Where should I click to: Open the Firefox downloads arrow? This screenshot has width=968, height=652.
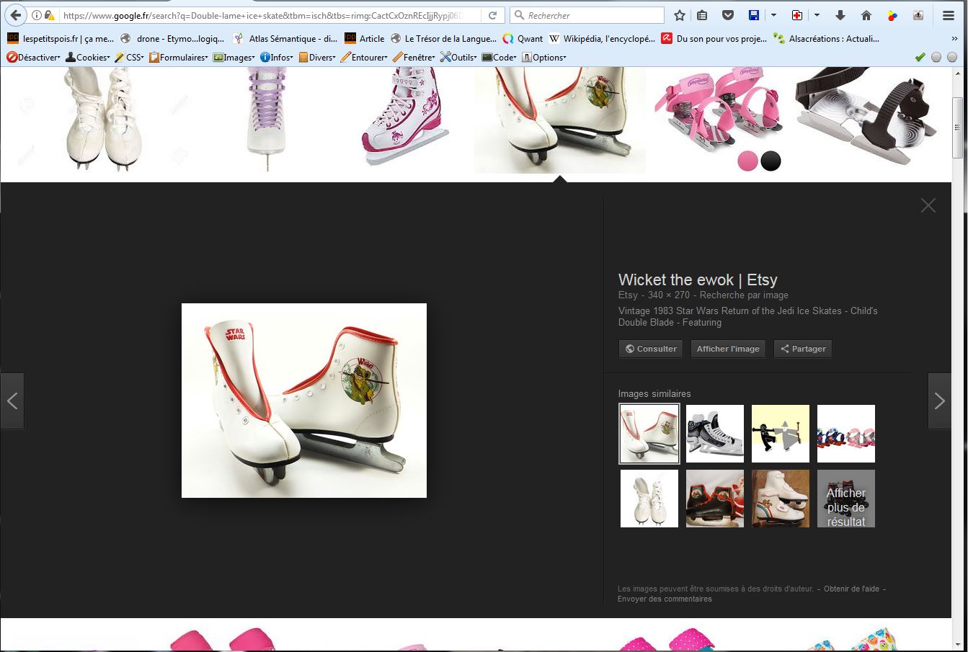tap(840, 15)
